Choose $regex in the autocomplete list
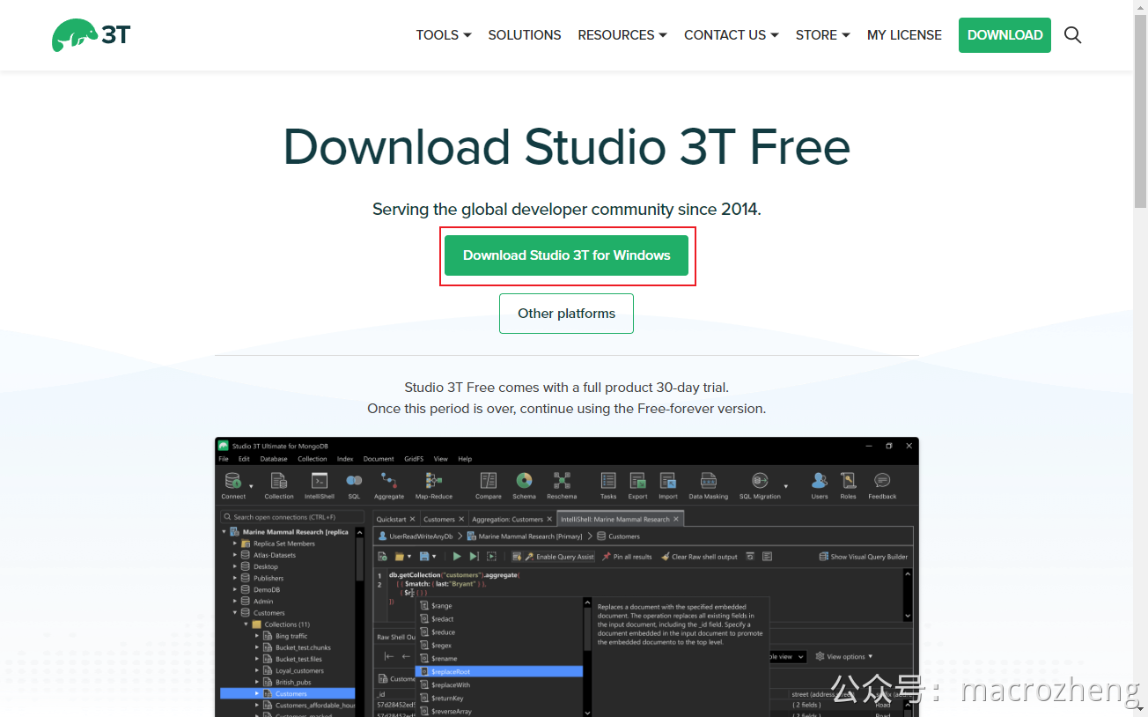Image resolution: width=1148 pixels, height=717 pixels. coord(499,646)
